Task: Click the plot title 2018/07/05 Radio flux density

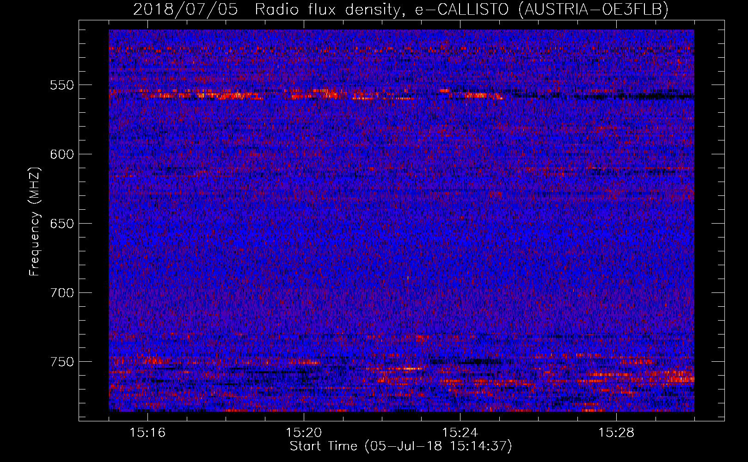Action: coord(400,9)
